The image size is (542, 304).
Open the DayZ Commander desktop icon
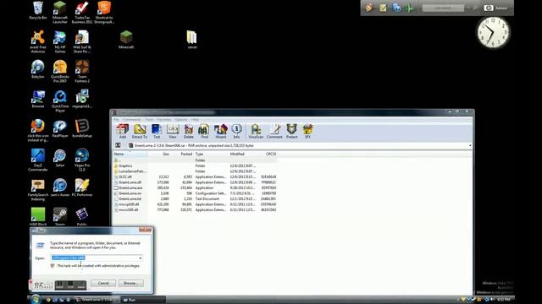click(38, 160)
